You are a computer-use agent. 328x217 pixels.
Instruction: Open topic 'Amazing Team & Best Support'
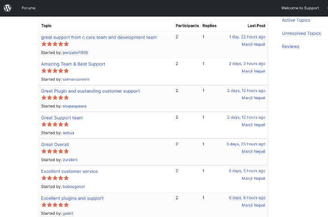click(73, 64)
